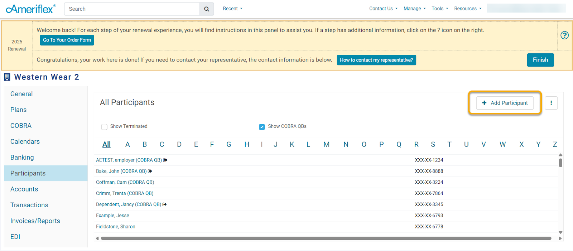Filter participants by letter S
Viewport: 573px width, 251px height.
click(x=433, y=144)
